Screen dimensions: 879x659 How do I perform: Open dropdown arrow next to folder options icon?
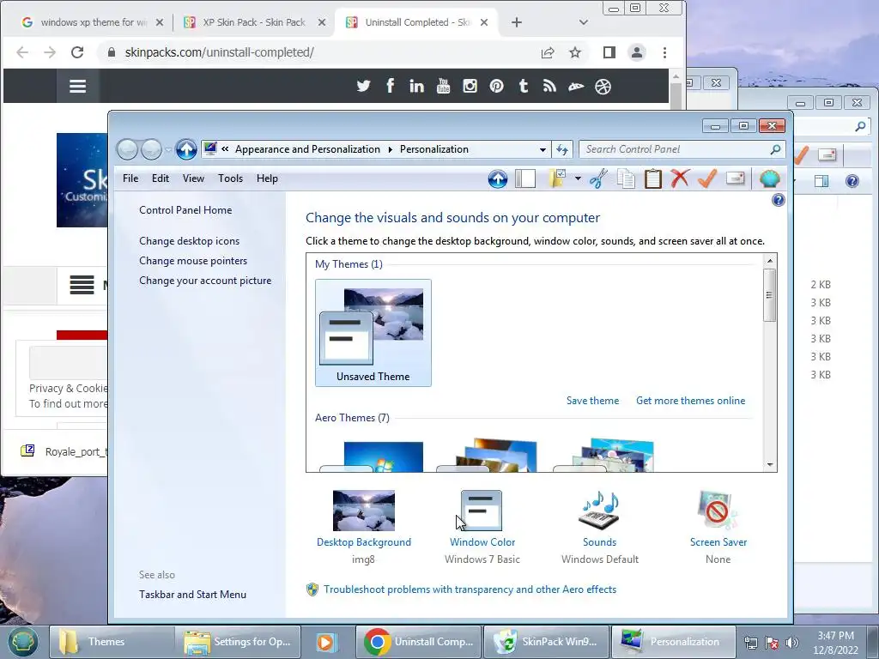tap(578, 178)
